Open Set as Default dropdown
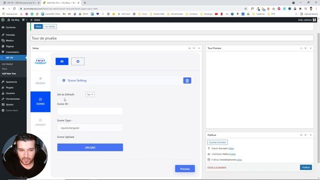This screenshot has height=180, width=320. coord(90,94)
